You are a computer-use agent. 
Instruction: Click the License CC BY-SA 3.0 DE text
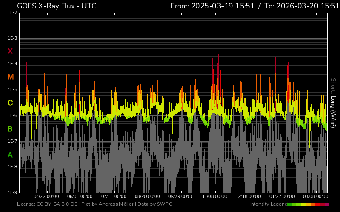point(47,204)
